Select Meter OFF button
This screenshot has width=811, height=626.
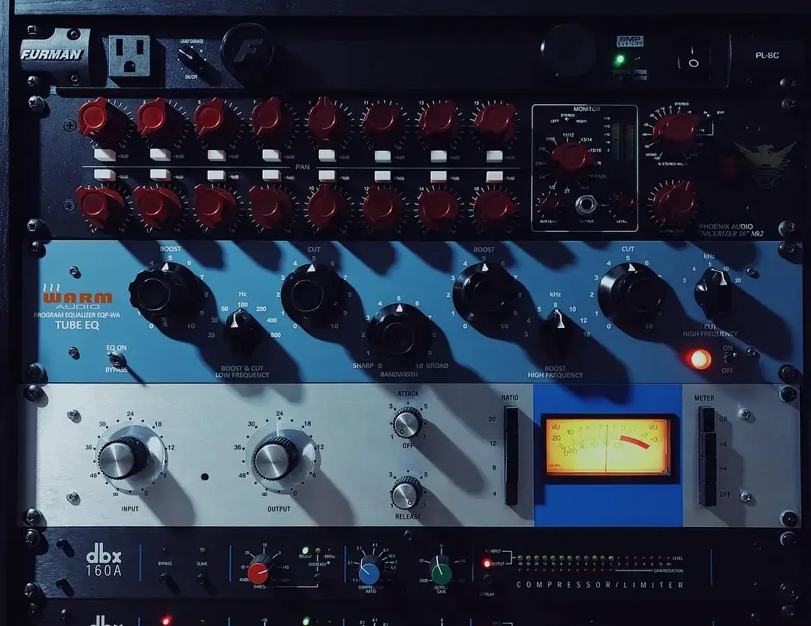pyautogui.click(x=707, y=494)
